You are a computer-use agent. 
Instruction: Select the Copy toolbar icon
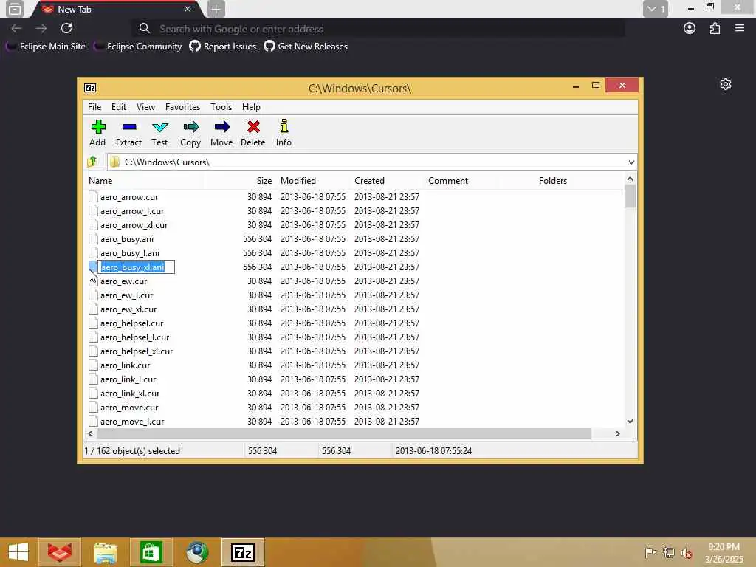tap(190, 127)
